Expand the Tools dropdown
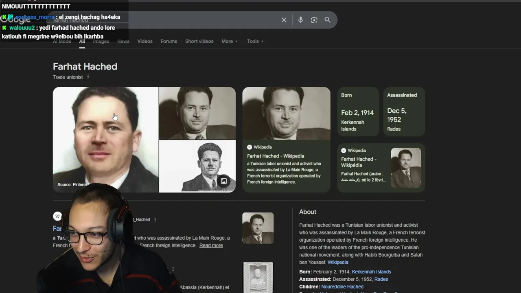The height and width of the screenshot is (293, 521). point(255,41)
